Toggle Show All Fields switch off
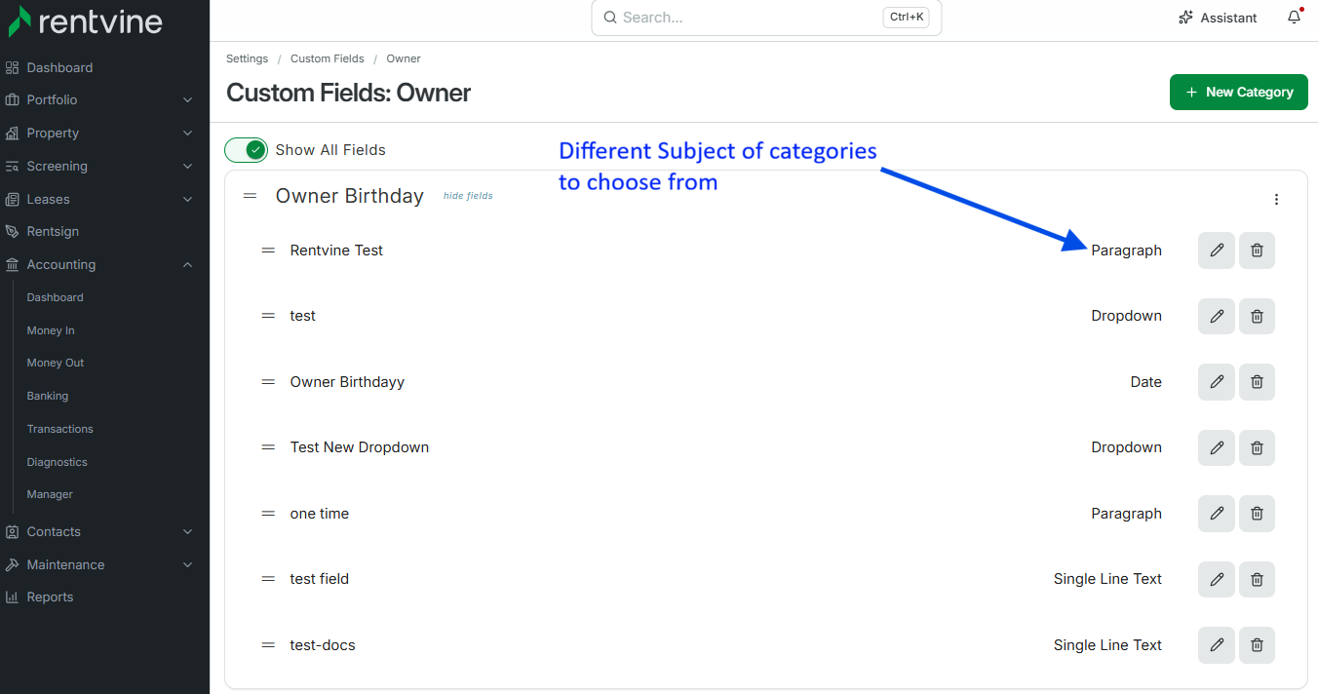This screenshot has height=694, width=1318. click(246, 150)
